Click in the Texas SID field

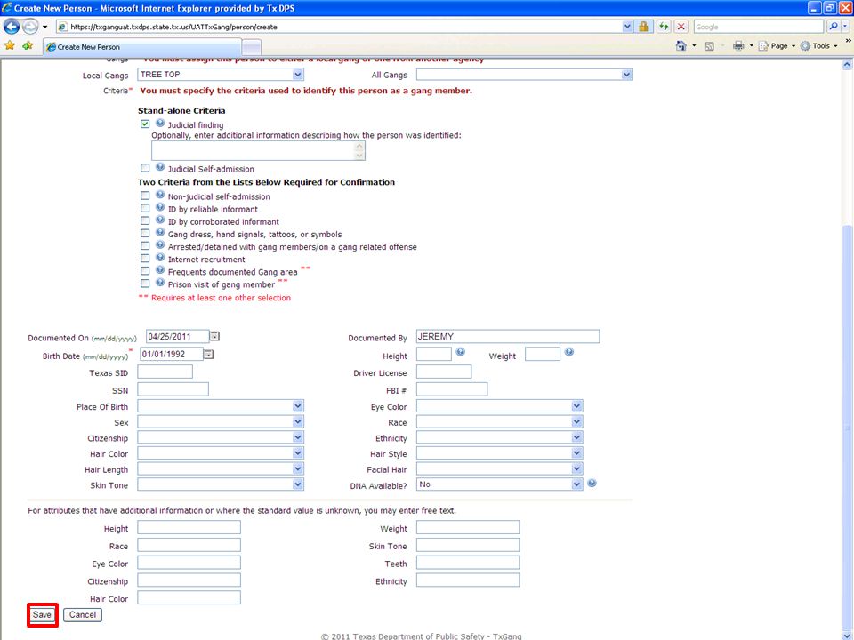coord(165,372)
